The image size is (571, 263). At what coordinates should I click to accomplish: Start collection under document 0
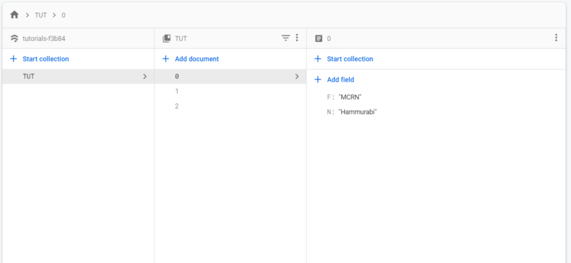point(344,59)
